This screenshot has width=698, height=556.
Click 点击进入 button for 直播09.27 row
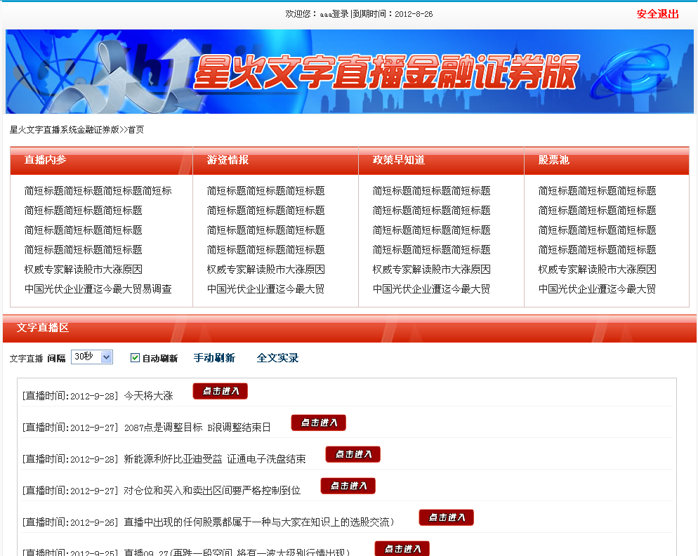coord(402,548)
